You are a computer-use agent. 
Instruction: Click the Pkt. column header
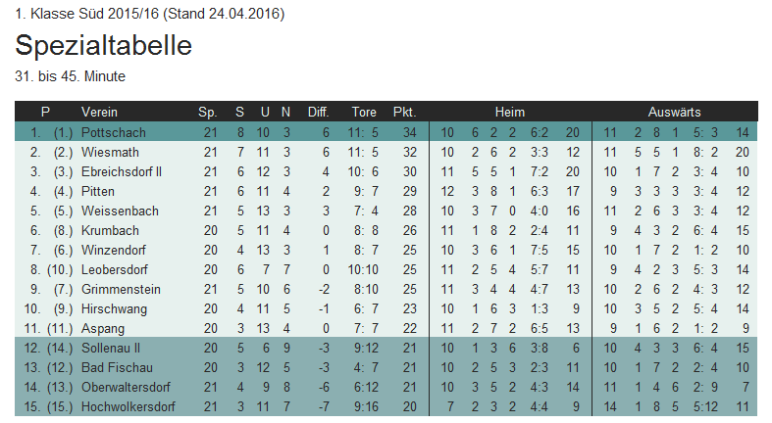[x=404, y=112]
